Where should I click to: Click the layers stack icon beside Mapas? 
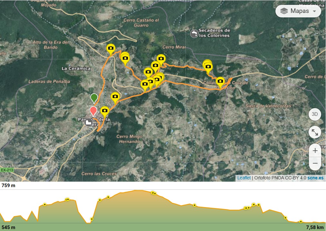284,11
